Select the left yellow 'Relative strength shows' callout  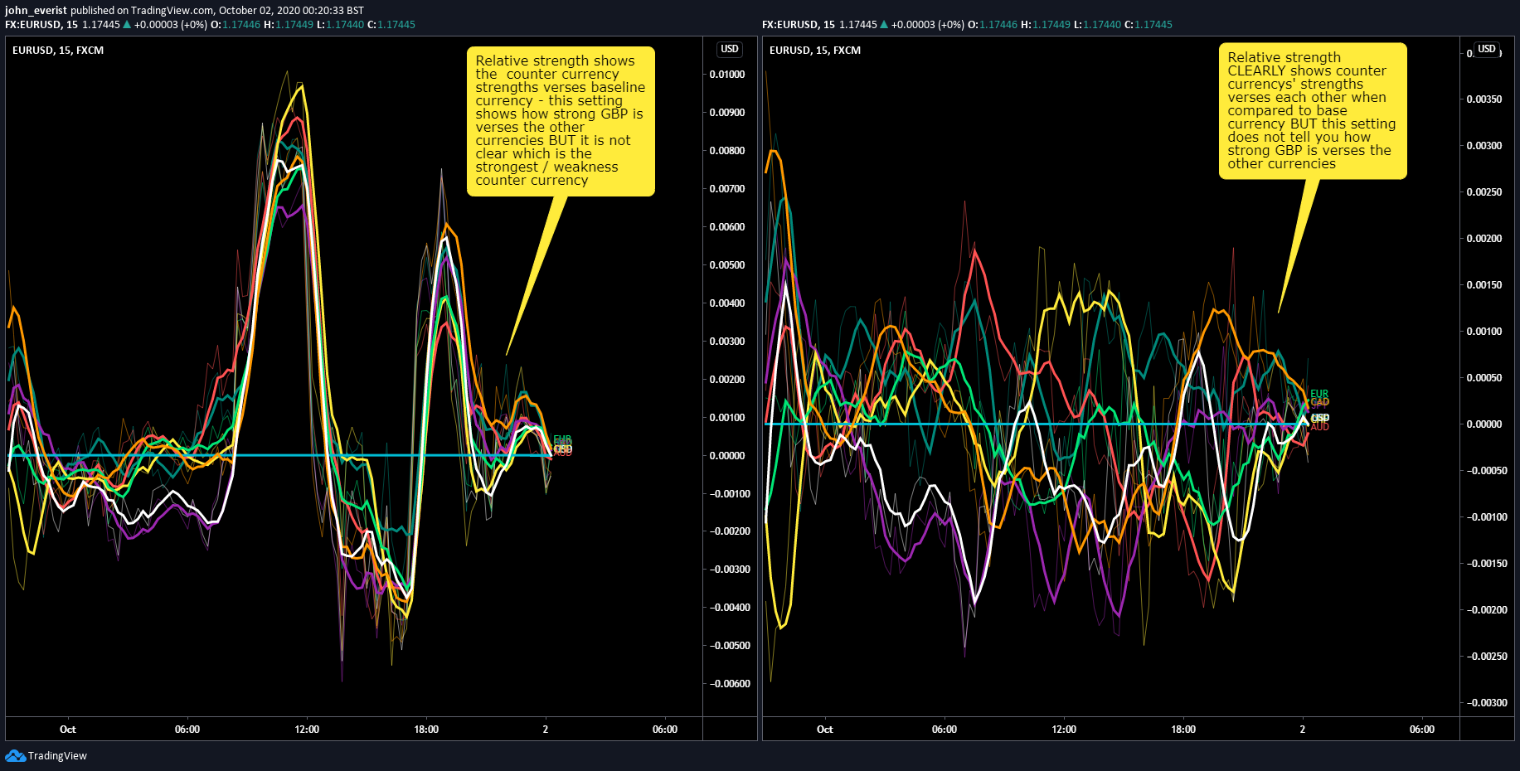[x=561, y=121]
